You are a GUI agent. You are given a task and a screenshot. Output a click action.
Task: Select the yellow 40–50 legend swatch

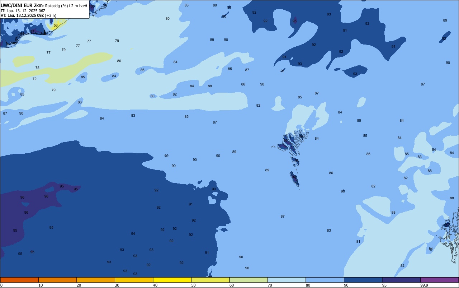pyautogui.click(x=172, y=280)
